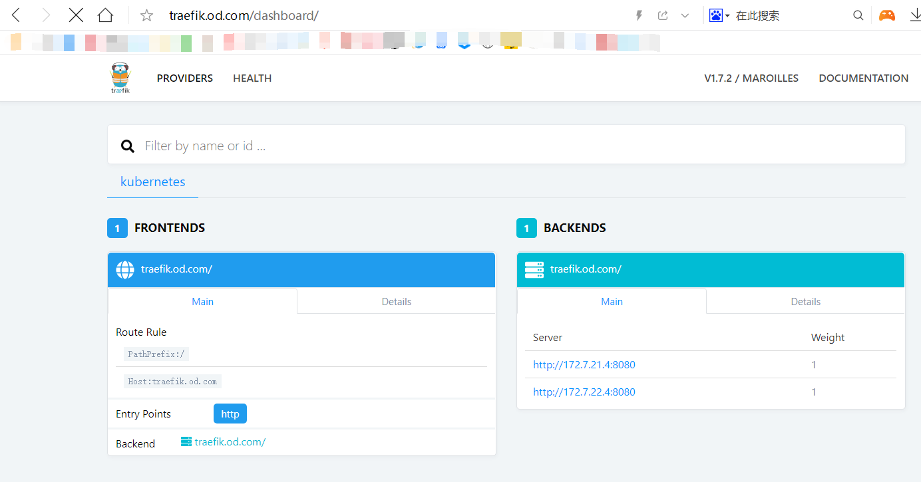Click the browser back arrow

pos(17,15)
